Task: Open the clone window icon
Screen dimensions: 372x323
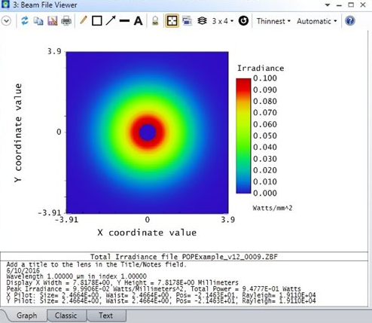Action: pos(187,21)
